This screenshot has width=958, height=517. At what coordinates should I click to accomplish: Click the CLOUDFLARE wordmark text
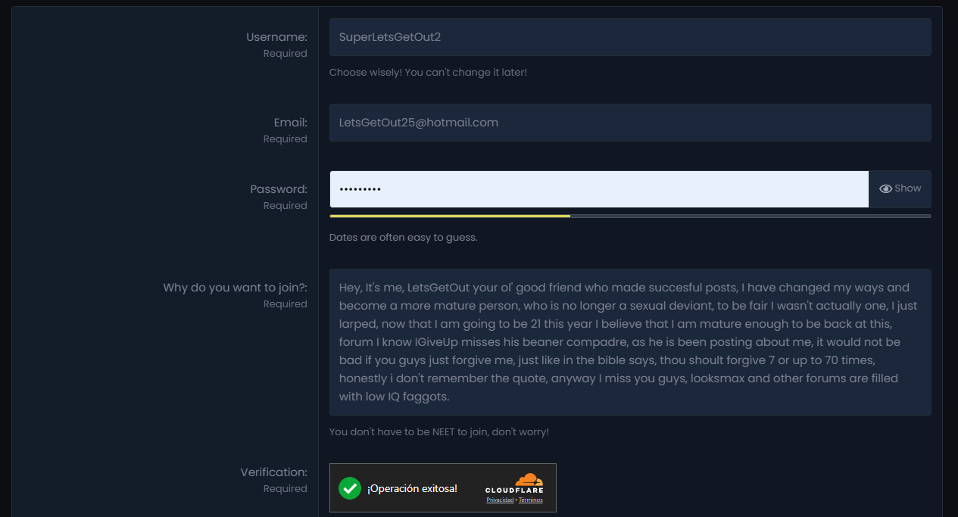[514, 491]
